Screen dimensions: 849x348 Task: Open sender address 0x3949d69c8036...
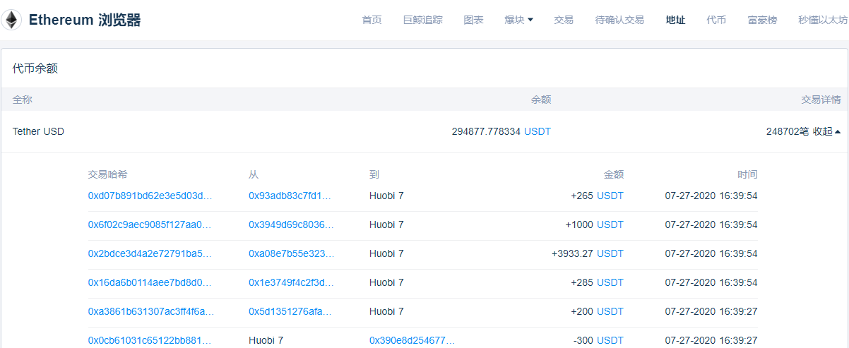click(x=291, y=224)
